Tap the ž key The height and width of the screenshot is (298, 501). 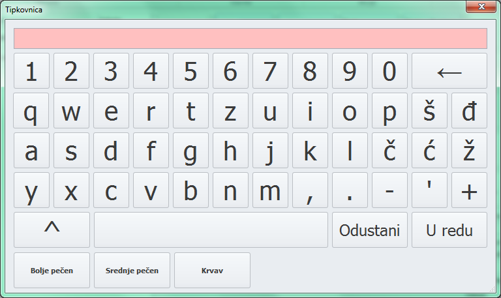coord(469,151)
